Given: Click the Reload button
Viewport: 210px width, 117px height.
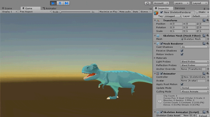Looking at the screenshot, I should (203, 116).
